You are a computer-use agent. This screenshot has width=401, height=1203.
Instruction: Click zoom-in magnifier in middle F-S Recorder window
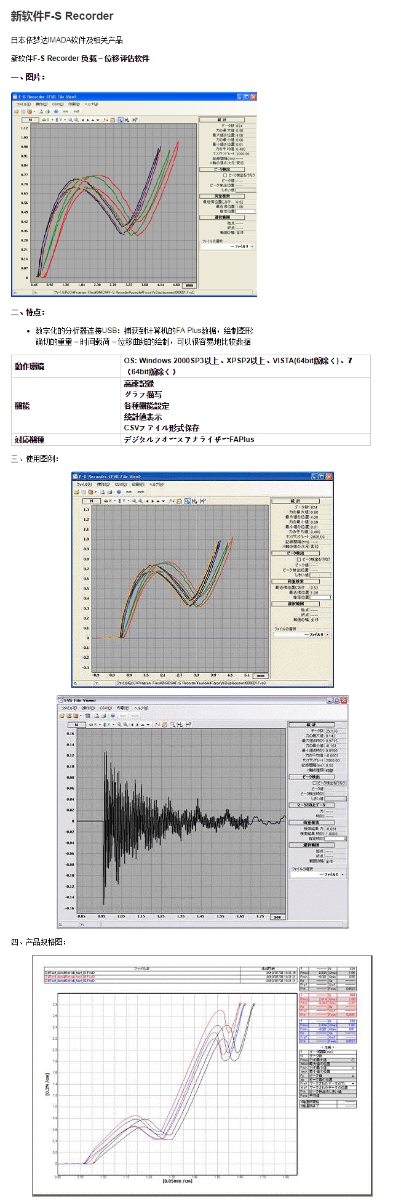click(135, 501)
